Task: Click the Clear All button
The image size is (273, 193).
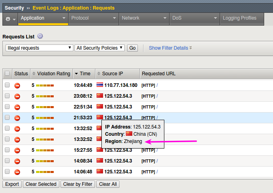Action: click(108, 184)
